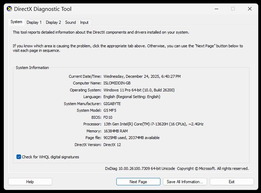Click the BIOS value FD10
Viewport: 261px width, 193px height.
[108, 117]
